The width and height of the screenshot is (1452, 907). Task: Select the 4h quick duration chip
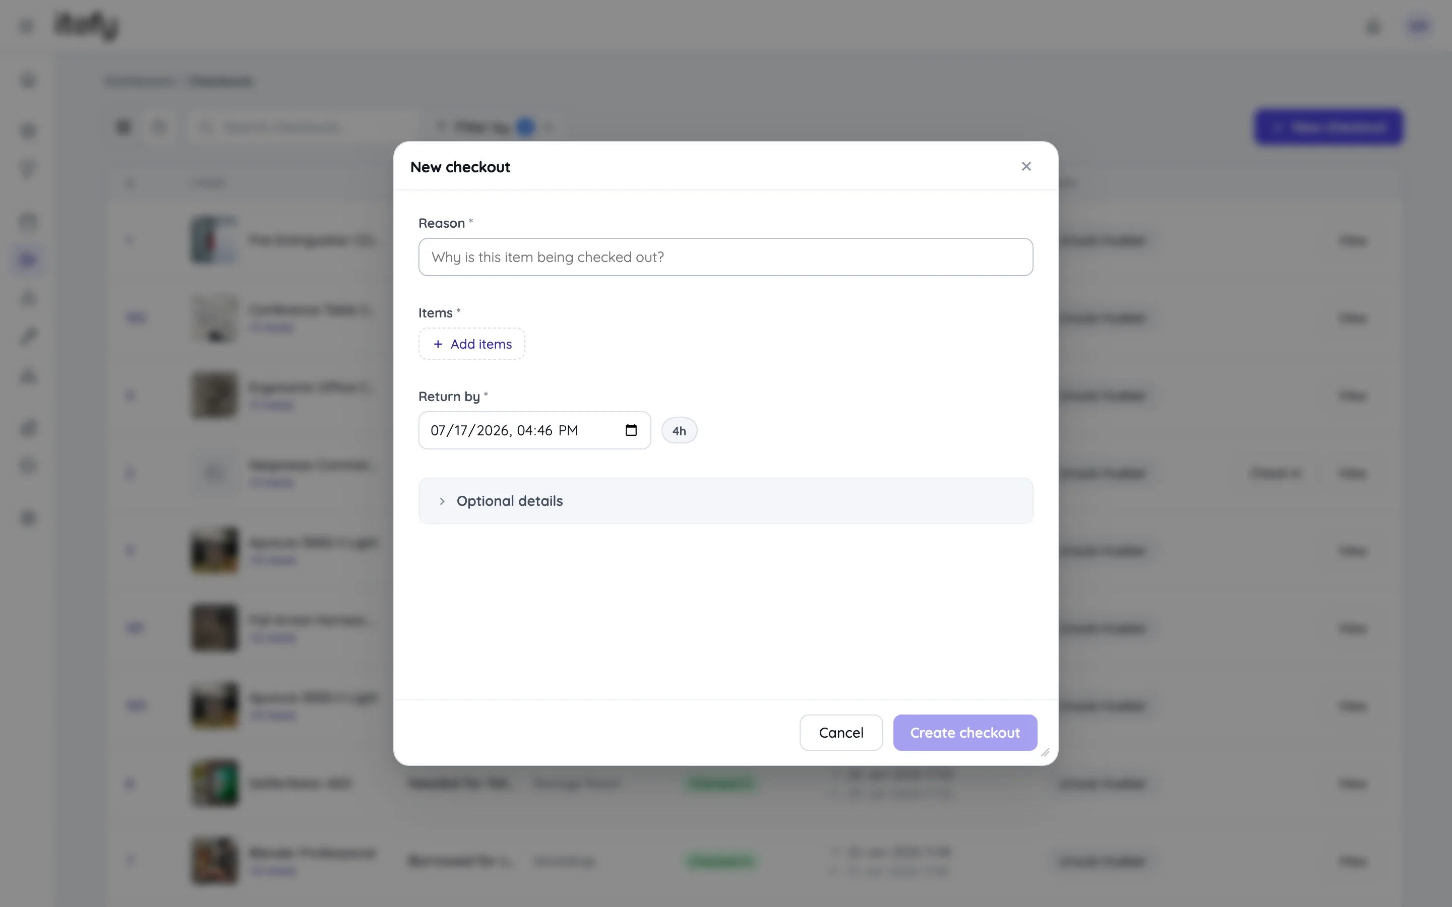[679, 431]
